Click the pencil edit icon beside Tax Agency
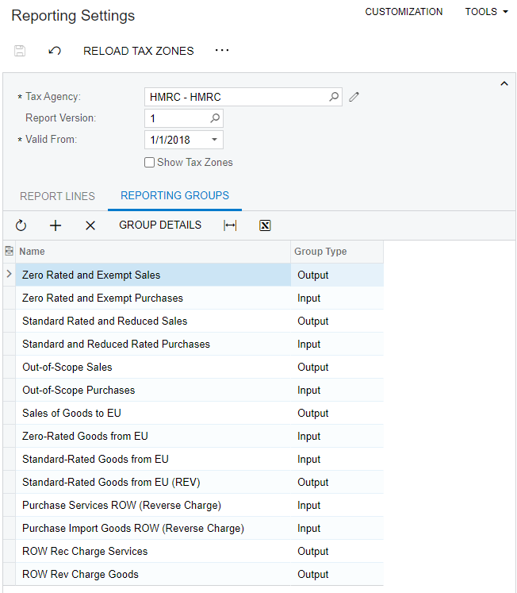 [354, 97]
